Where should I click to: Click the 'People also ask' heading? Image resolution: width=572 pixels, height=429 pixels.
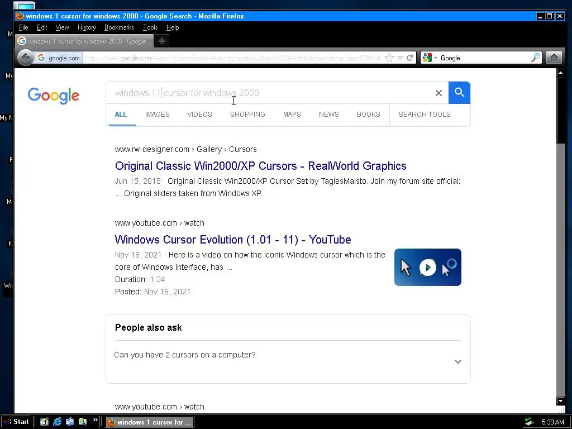(x=148, y=327)
